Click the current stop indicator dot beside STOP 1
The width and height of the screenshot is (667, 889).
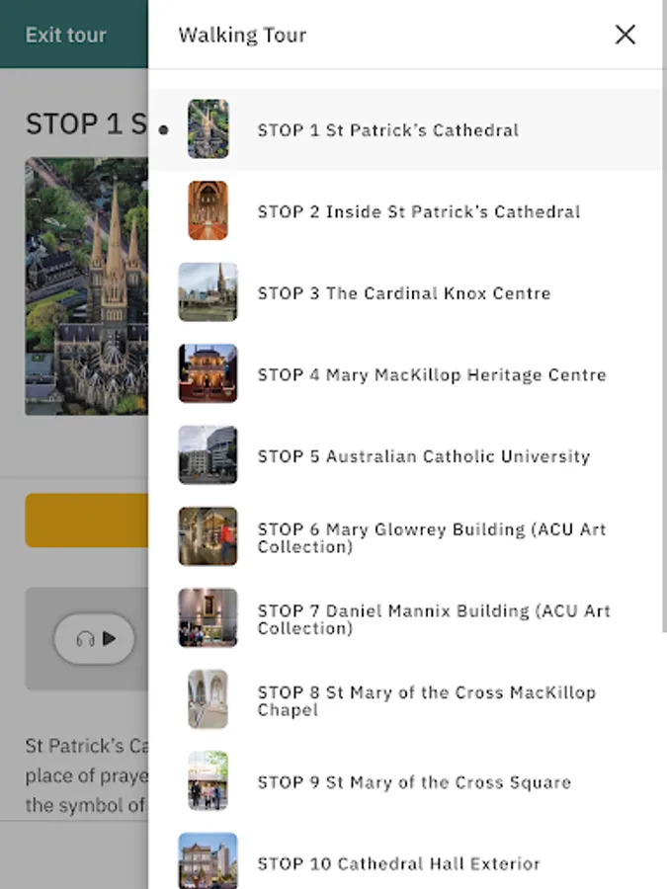coord(162,129)
